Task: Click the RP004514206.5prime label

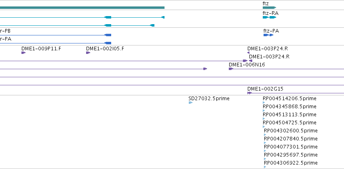Action: point(289,99)
